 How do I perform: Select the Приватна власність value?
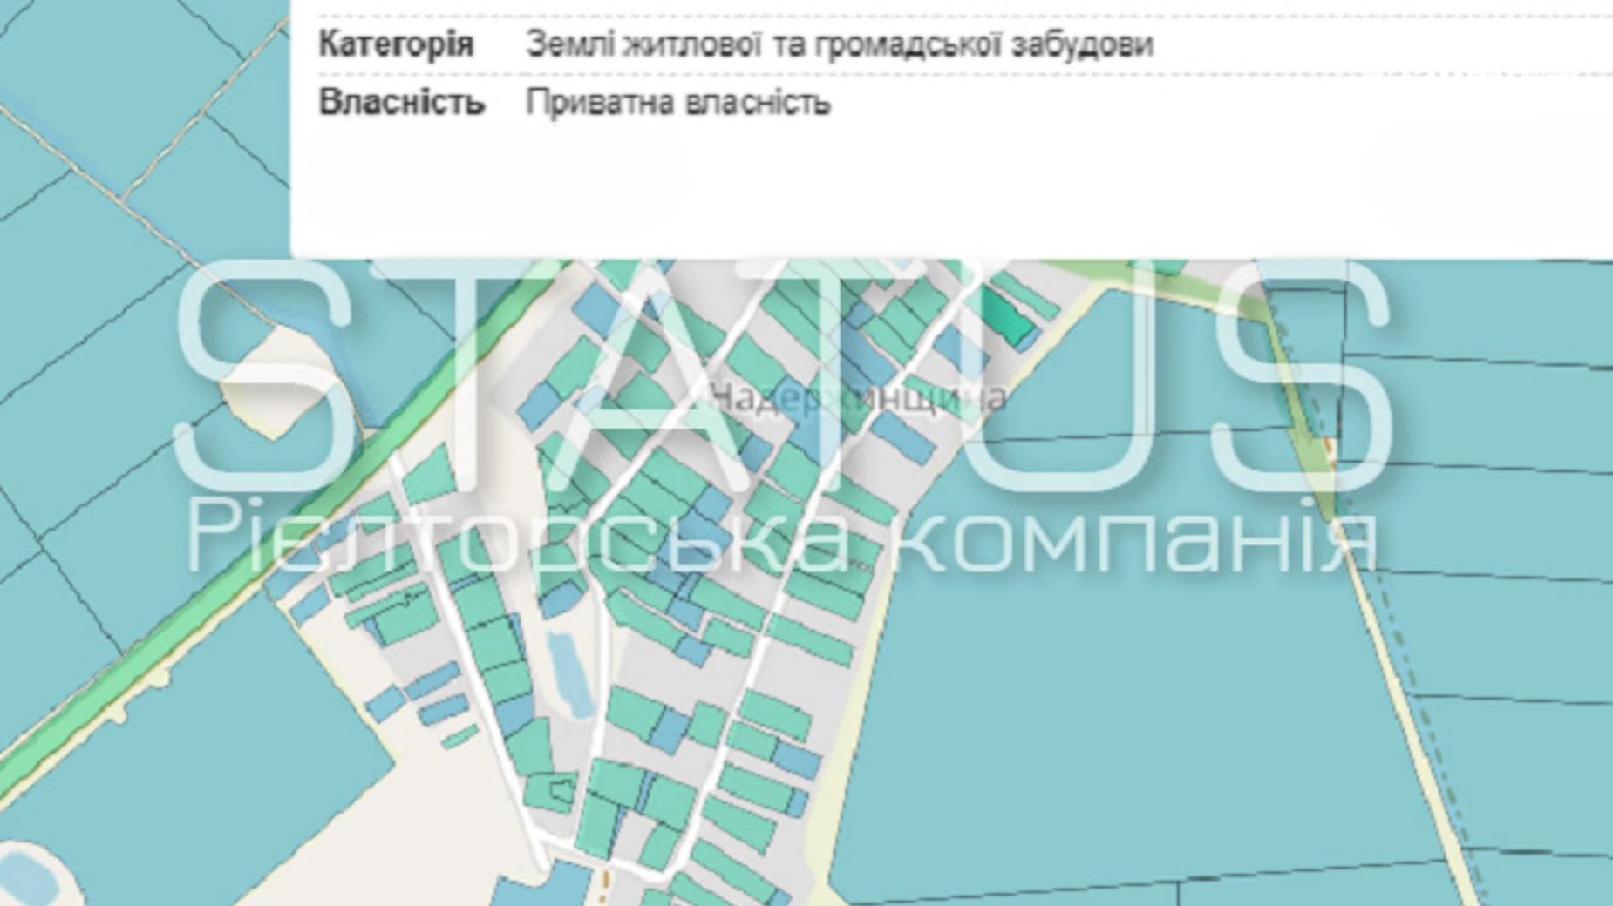tap(678, 103)
